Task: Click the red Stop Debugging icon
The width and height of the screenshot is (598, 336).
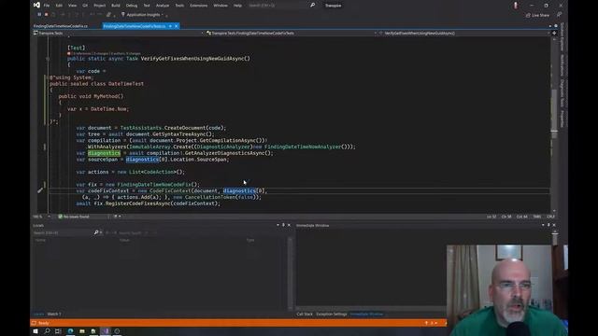Action: click(x=46, y=15)
